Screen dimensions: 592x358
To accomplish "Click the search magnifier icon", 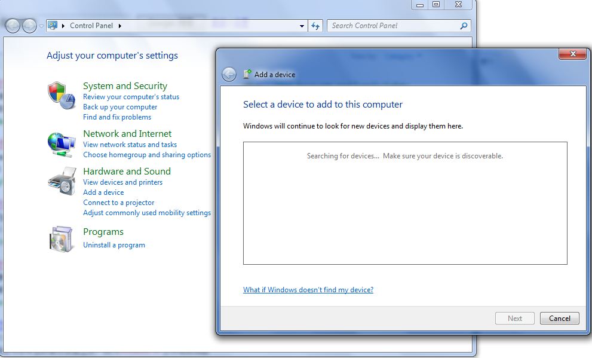I will point(464,26).
